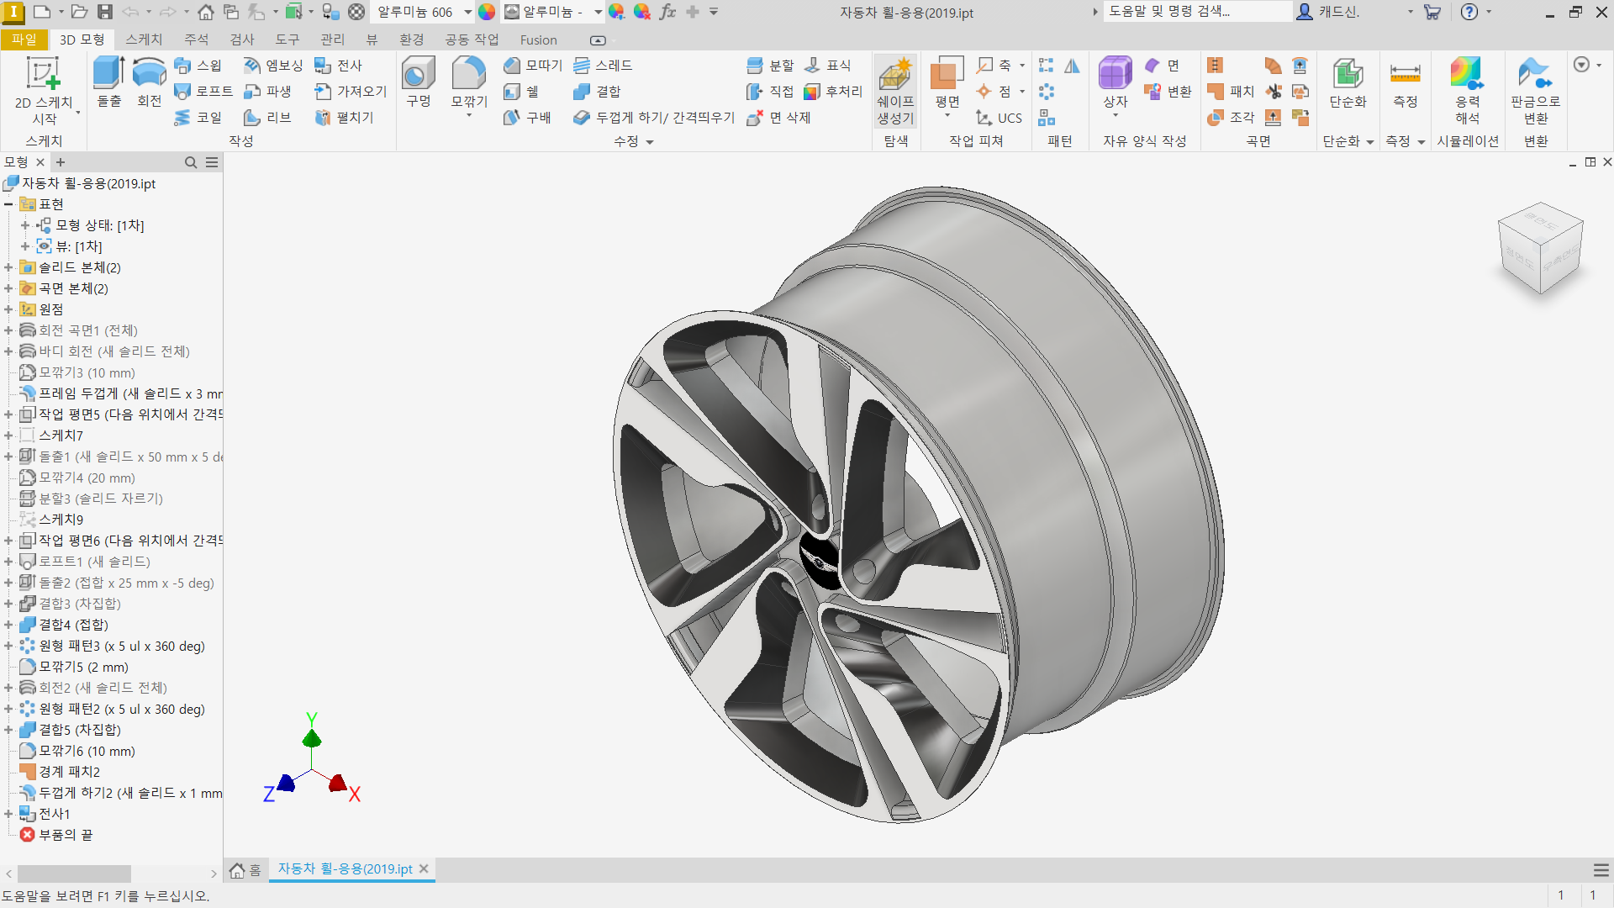Expand the 전사1 feature node
This screenshot has height=908, width=1614.
coord(8,814)
